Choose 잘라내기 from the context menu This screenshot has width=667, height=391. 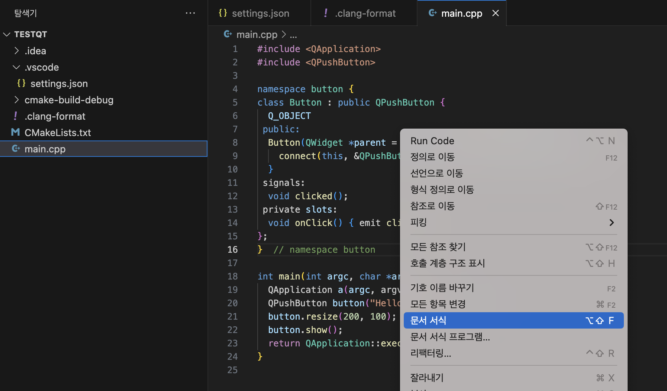(513, 378)
